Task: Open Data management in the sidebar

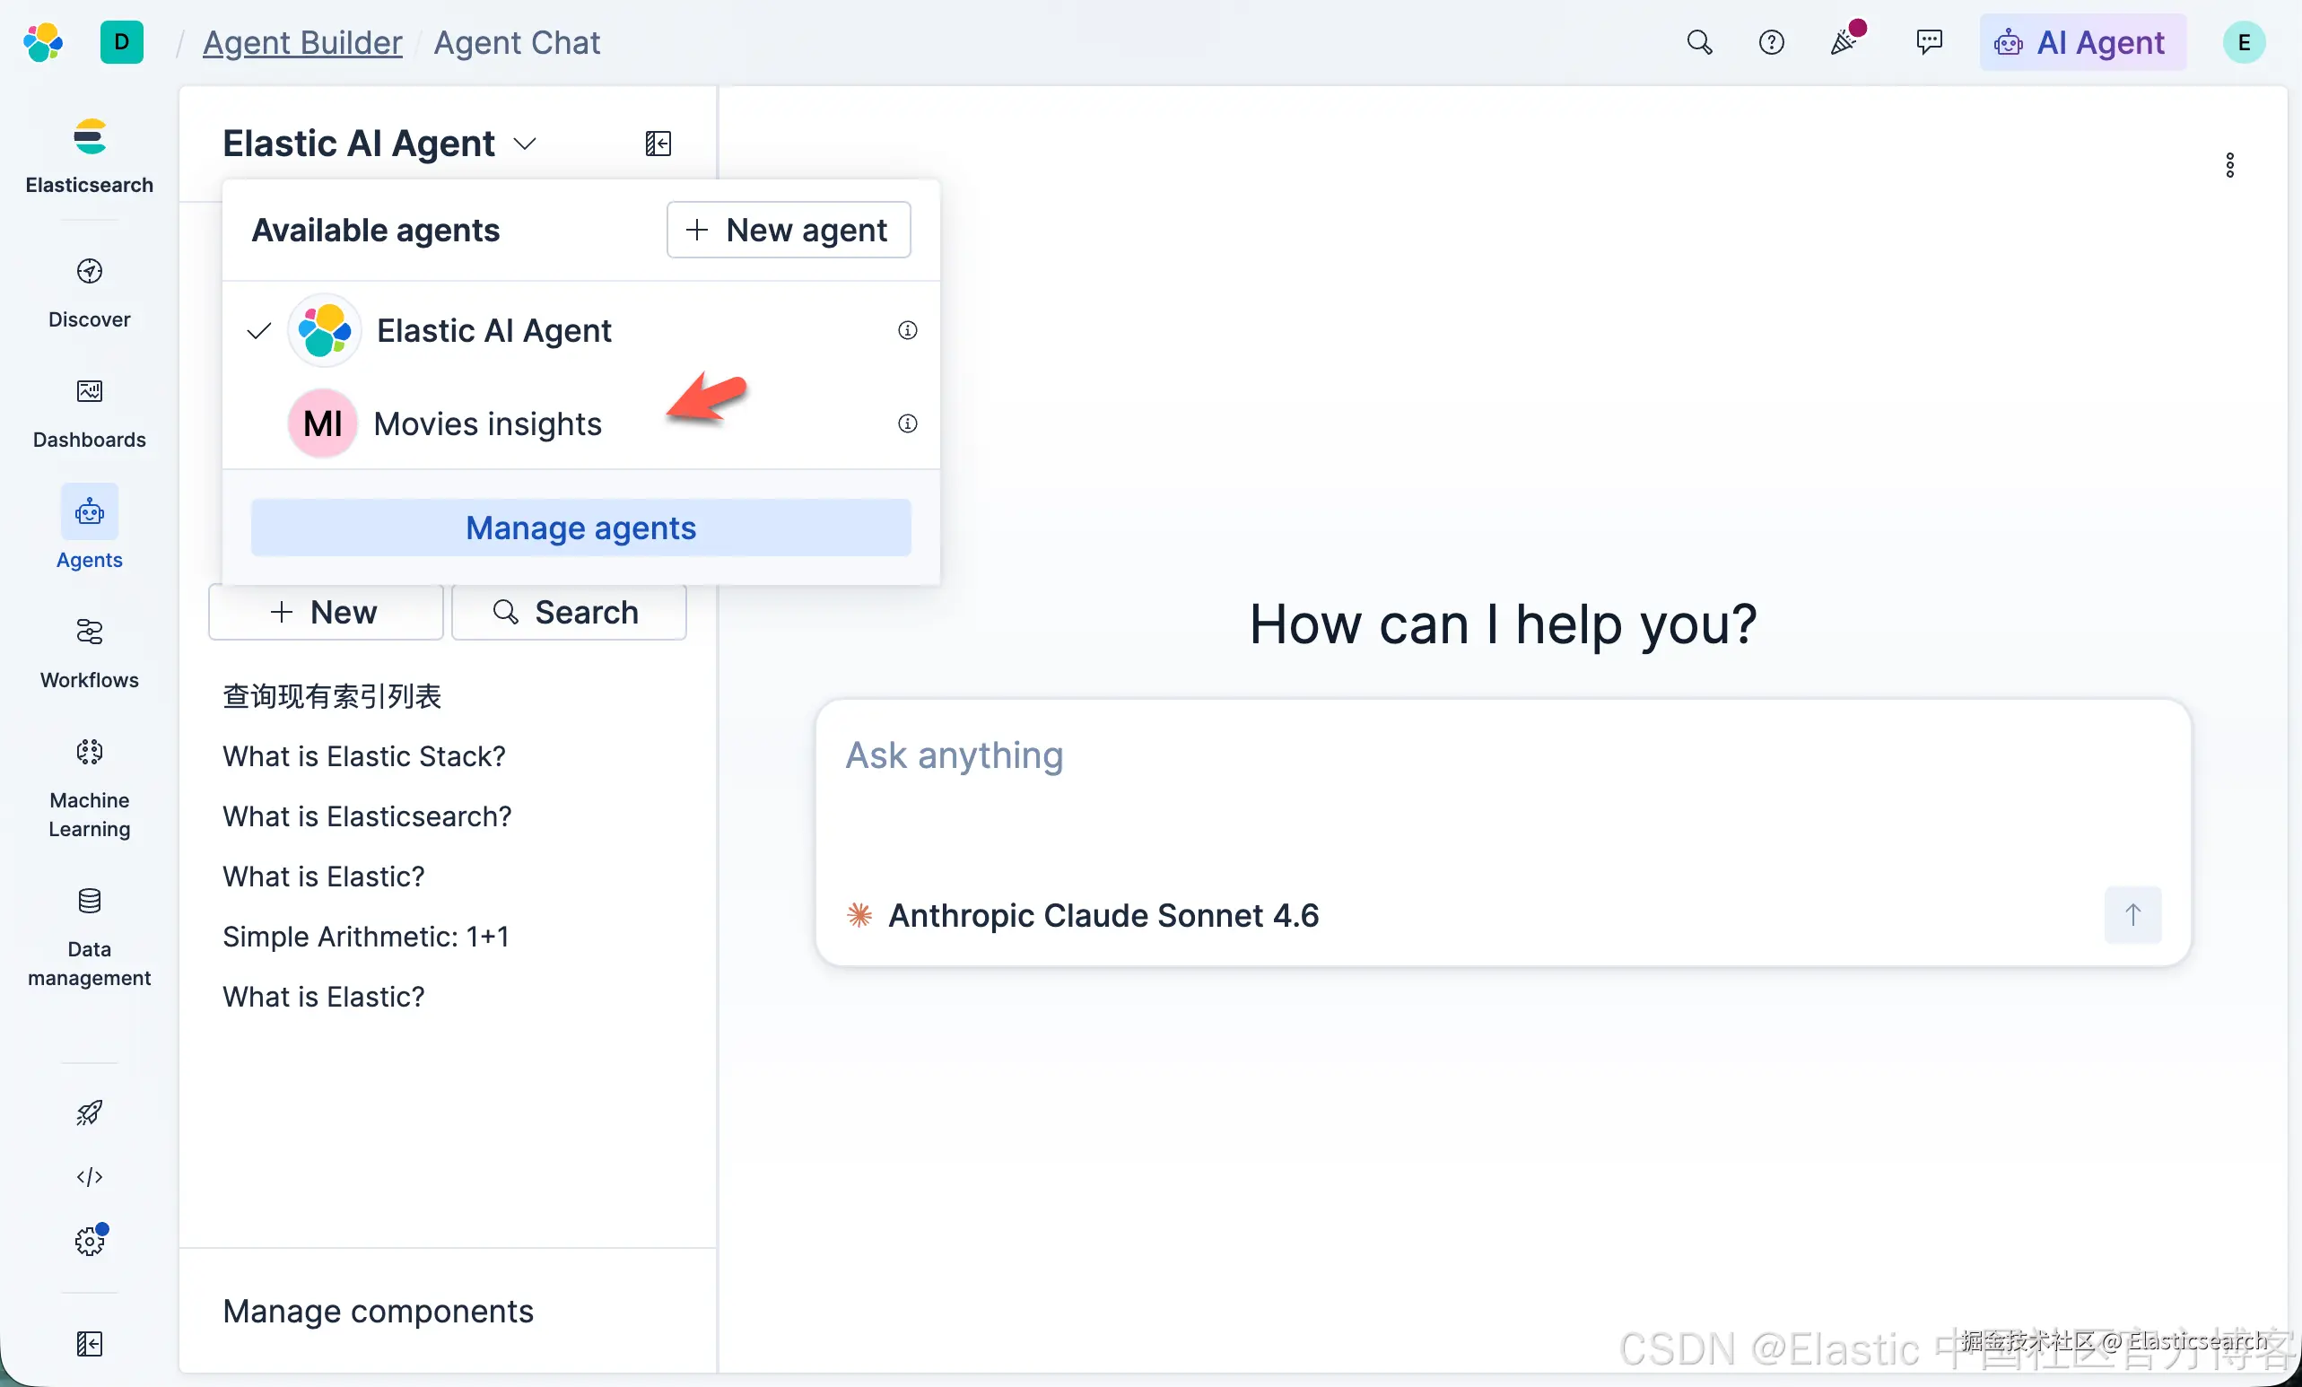Action: (90, 938)
